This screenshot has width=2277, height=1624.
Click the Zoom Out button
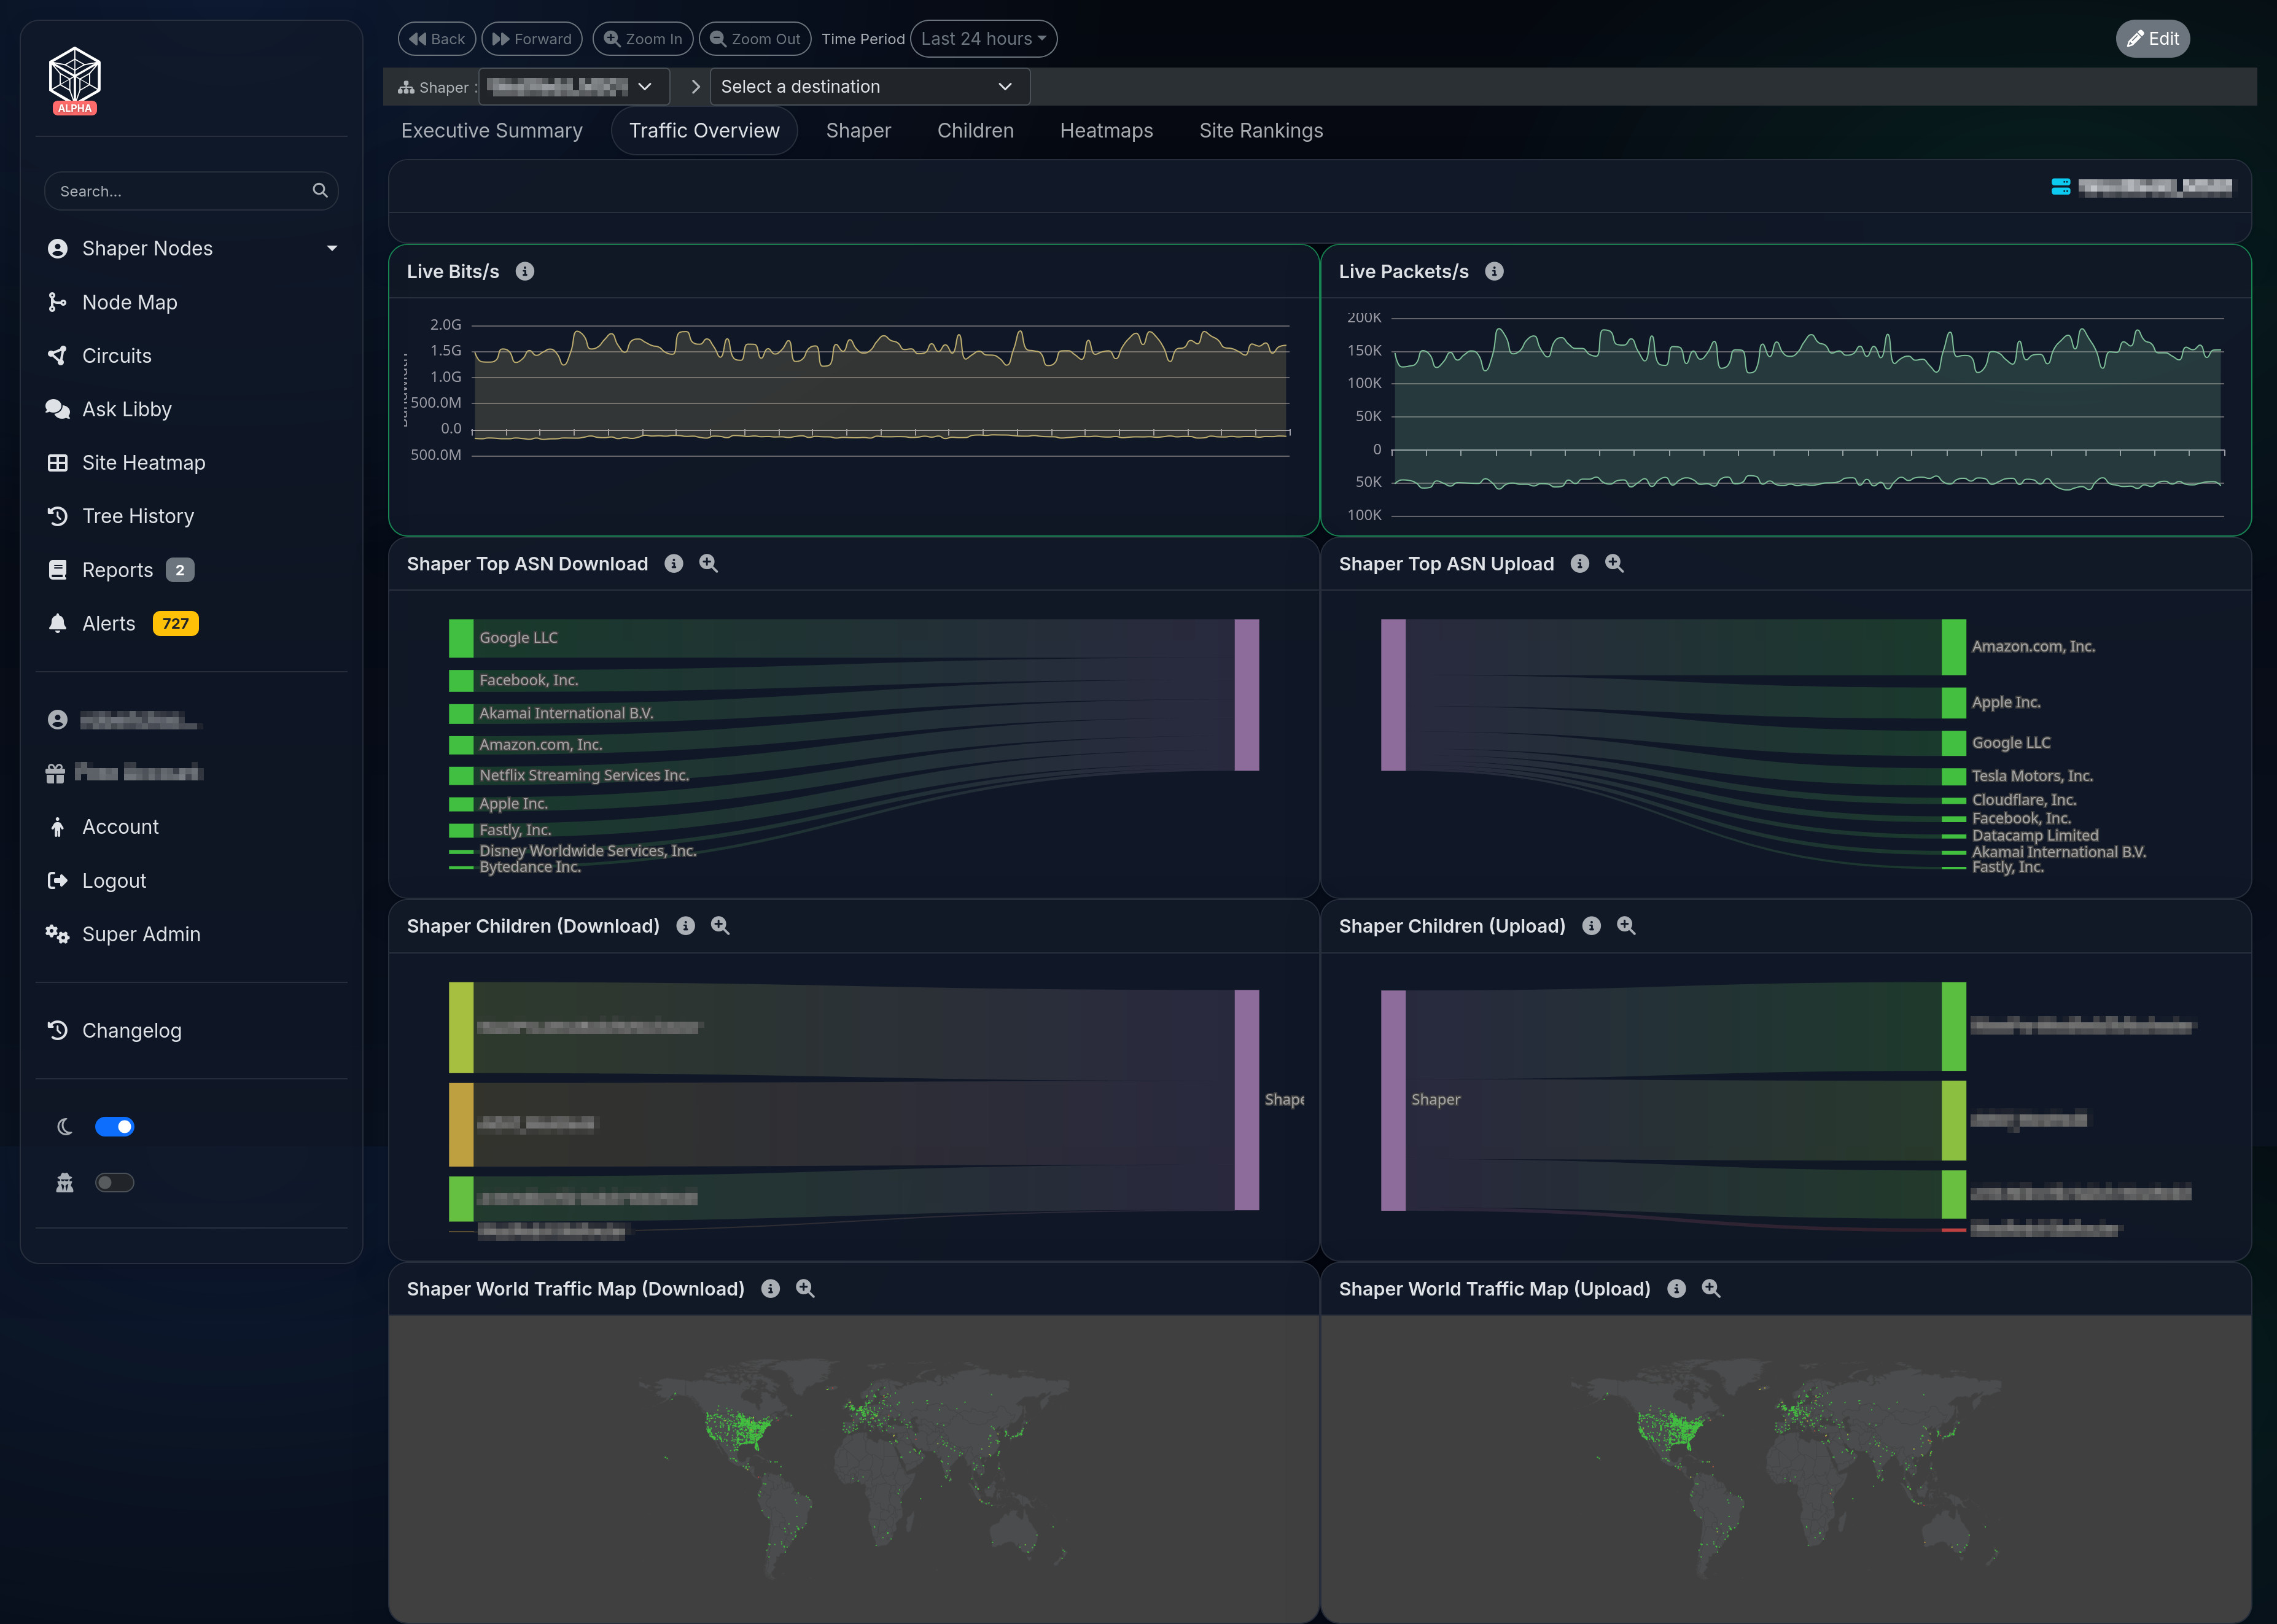755,39
